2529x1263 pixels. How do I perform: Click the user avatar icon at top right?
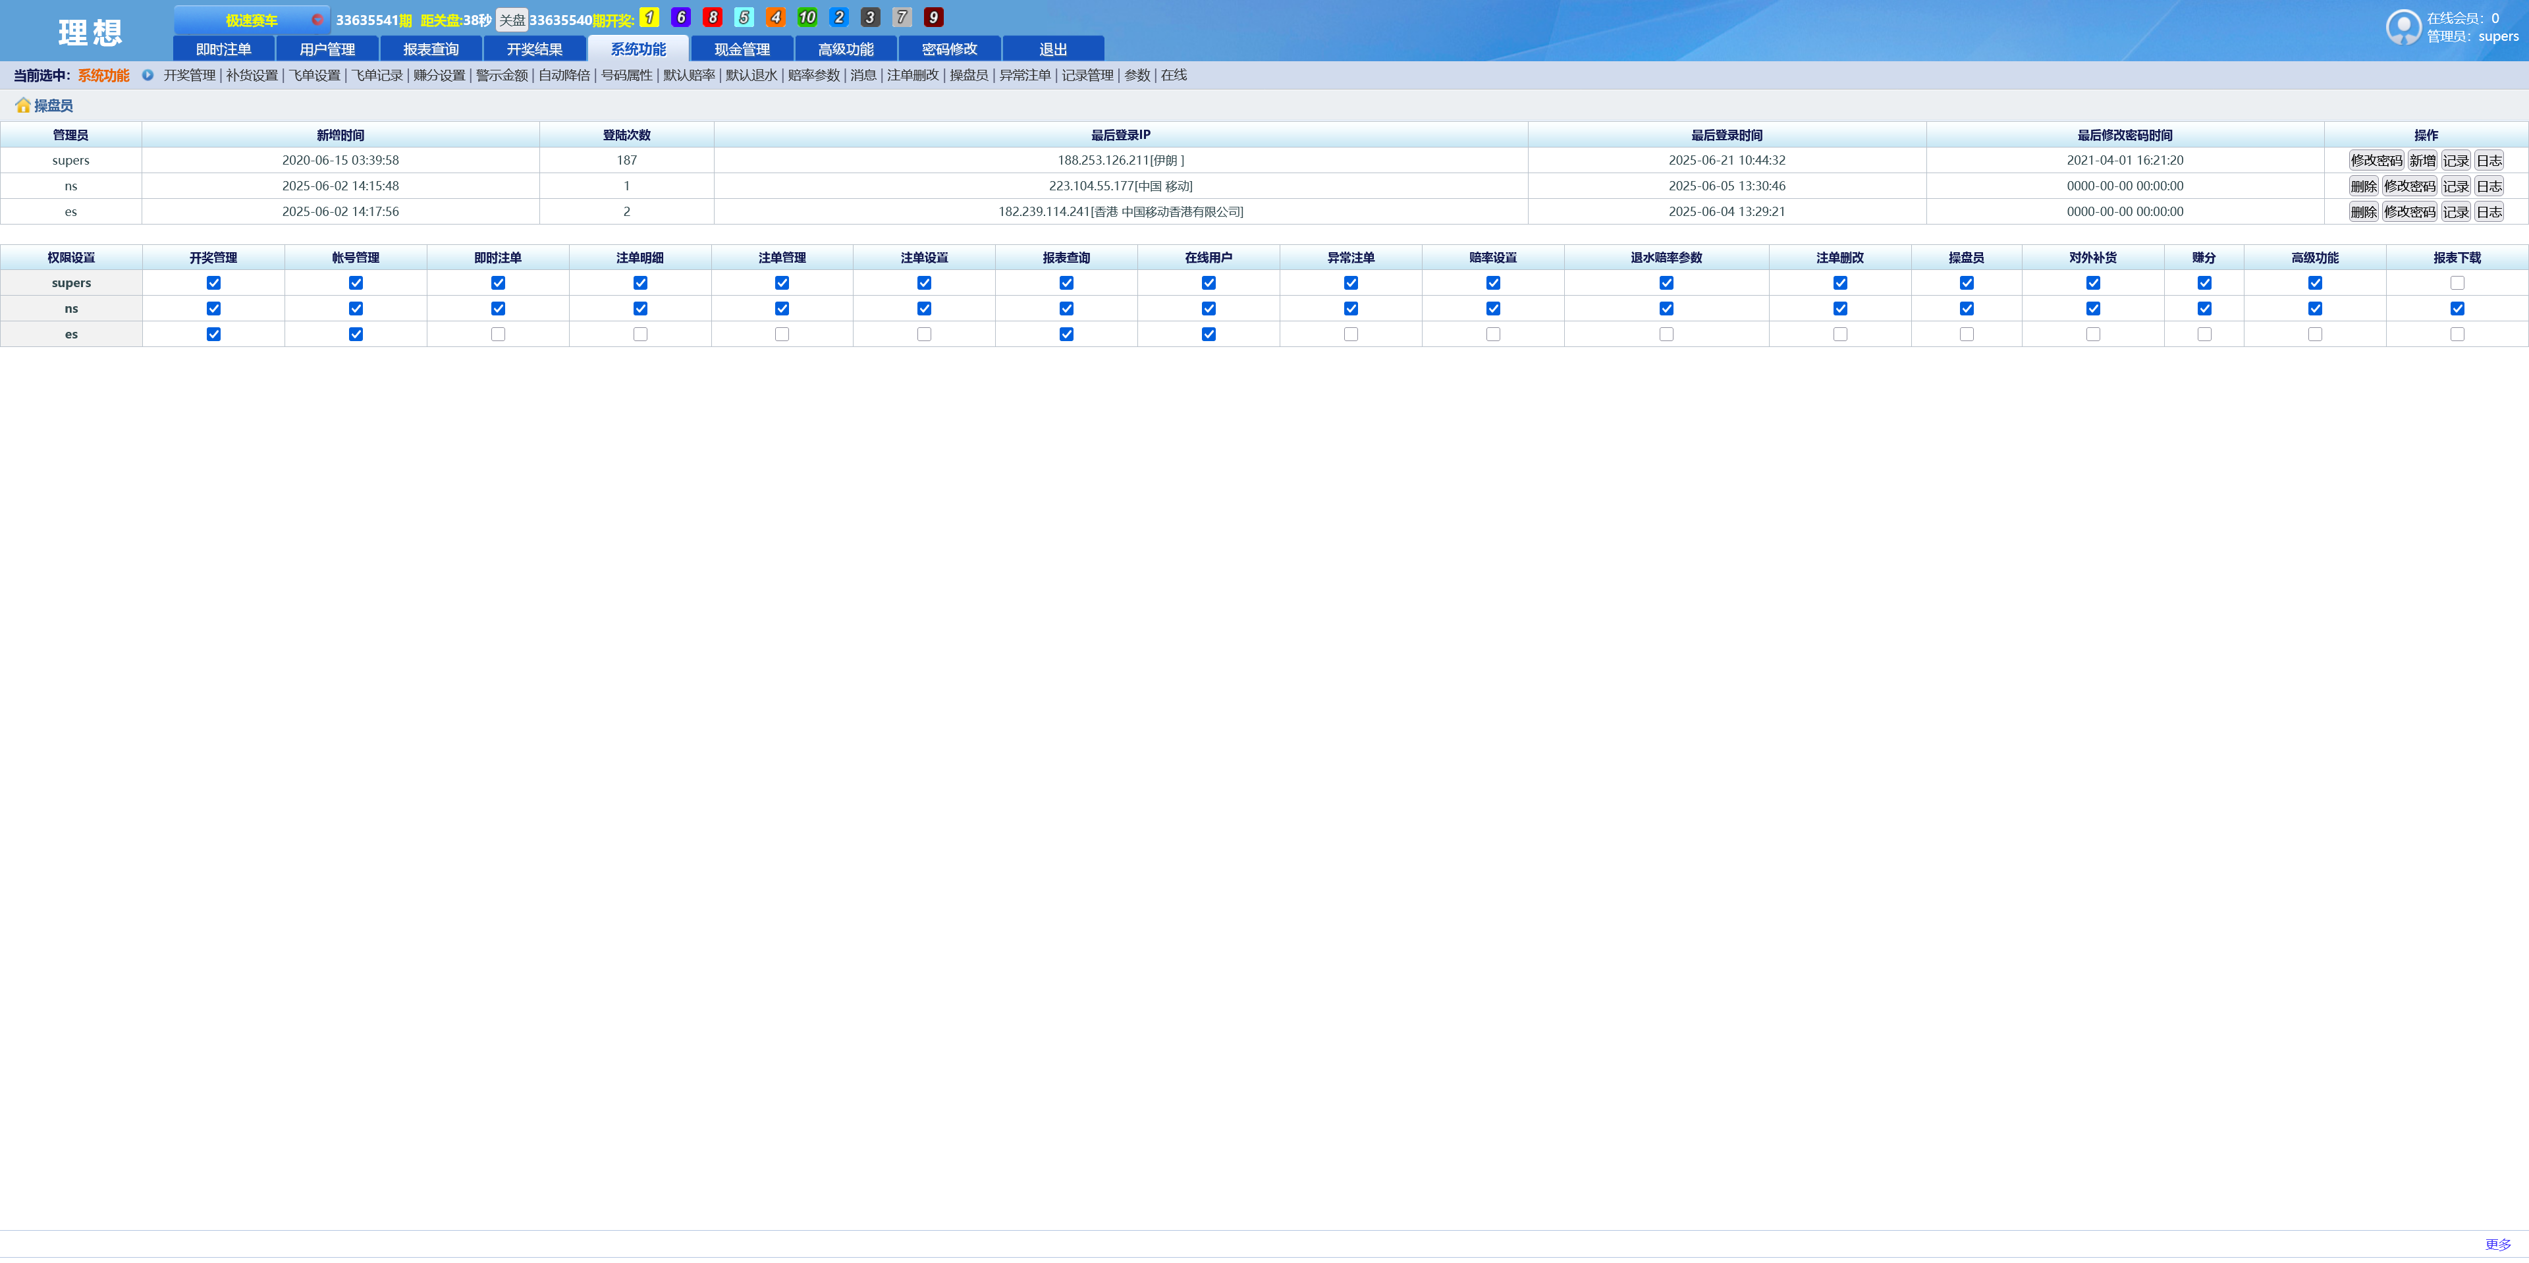pos(2403,26)
